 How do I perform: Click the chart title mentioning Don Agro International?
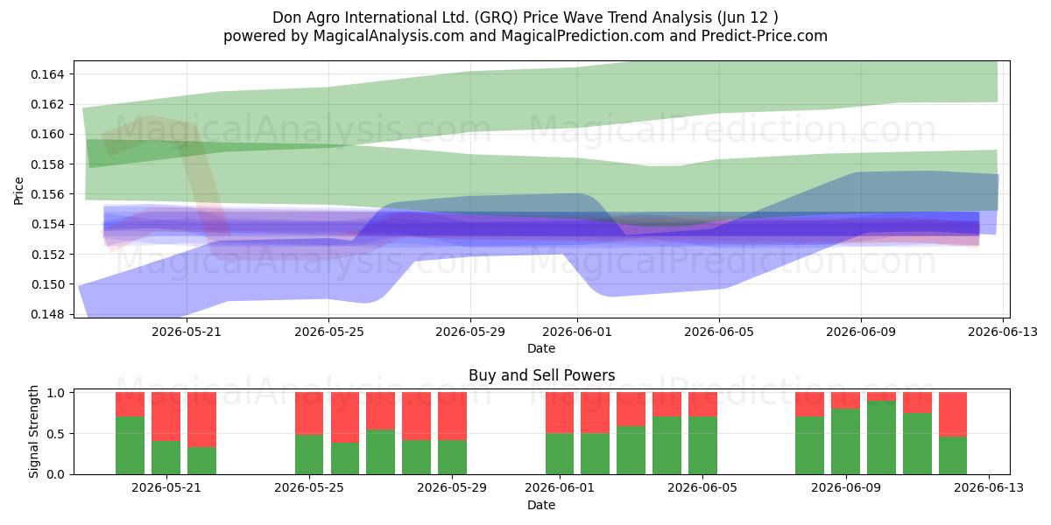525,17
